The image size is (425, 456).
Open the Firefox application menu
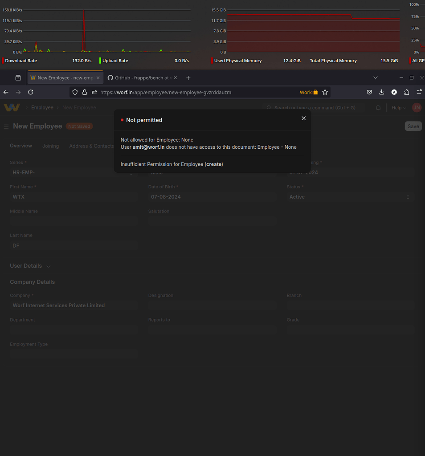418,92
